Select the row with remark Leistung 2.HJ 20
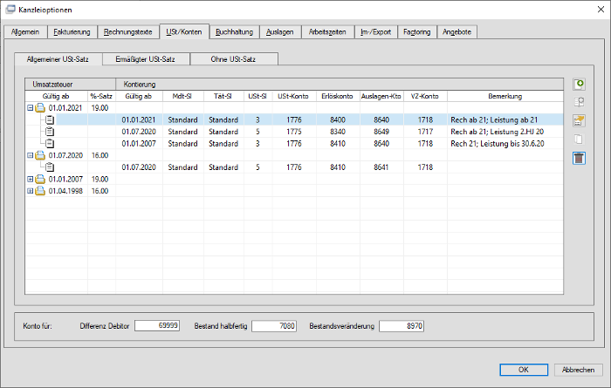This screenshot has height=388, width=611. click(294, 132)
